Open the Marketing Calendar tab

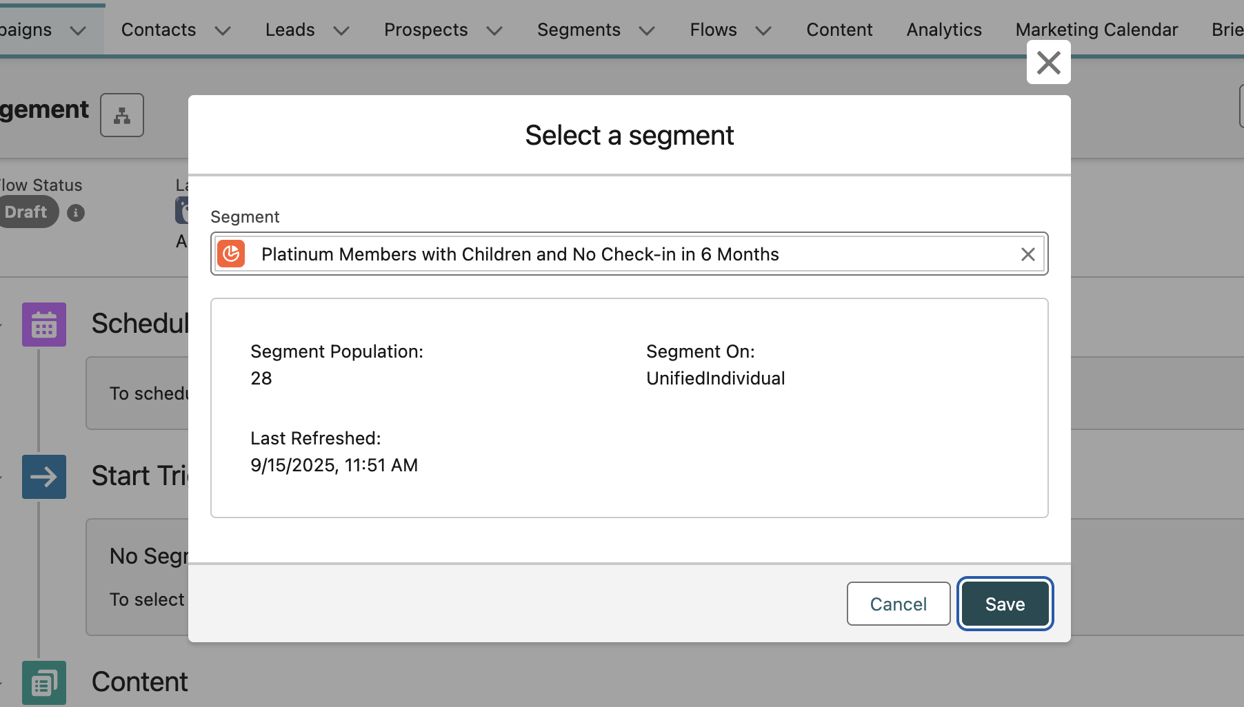[1096, 30]
